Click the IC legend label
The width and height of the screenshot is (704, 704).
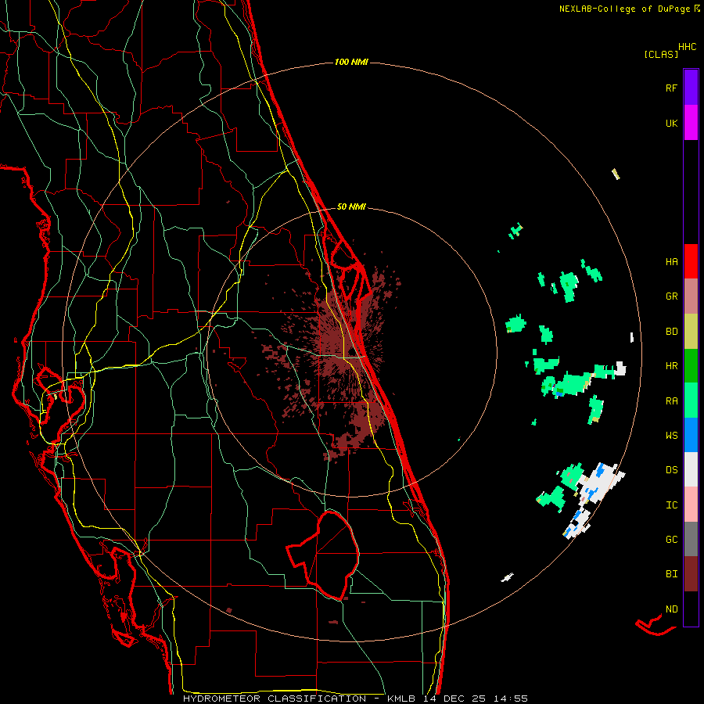pyautogui.click(x=671, y=505)
